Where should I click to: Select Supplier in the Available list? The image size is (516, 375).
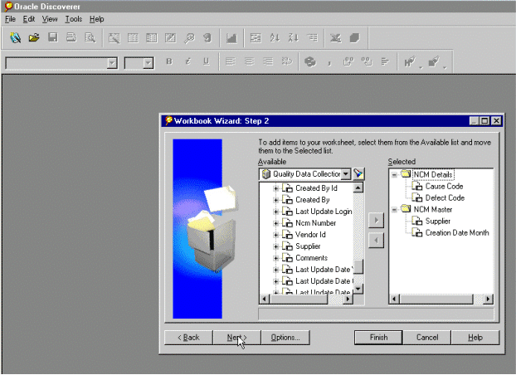tap(308, 246)
